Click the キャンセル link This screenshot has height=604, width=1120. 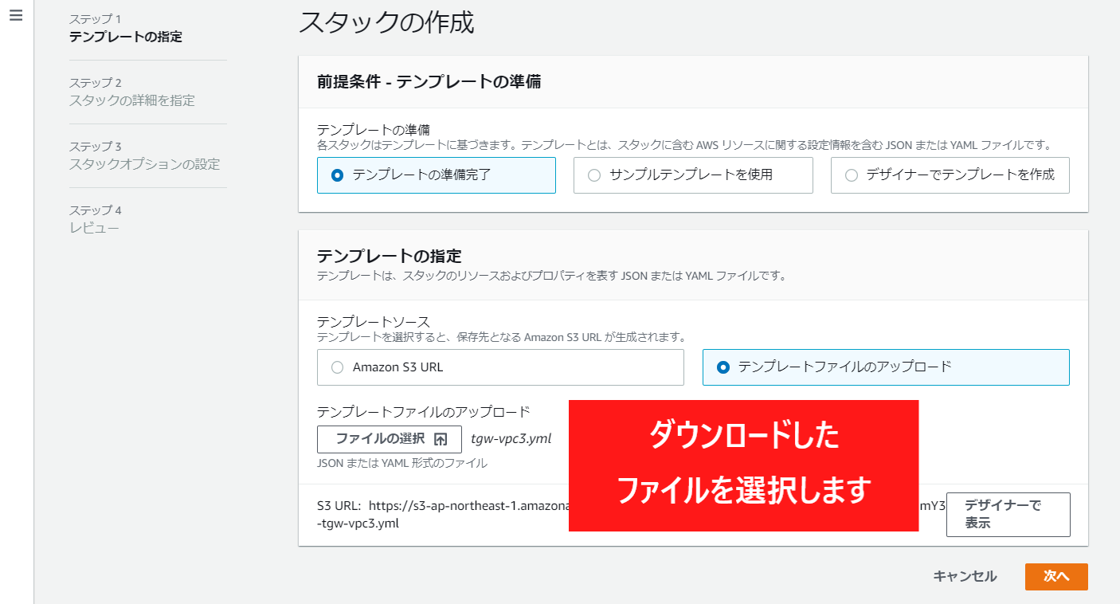965,577
